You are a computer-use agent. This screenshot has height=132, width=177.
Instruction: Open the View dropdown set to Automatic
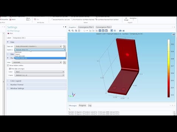[37, 62]
